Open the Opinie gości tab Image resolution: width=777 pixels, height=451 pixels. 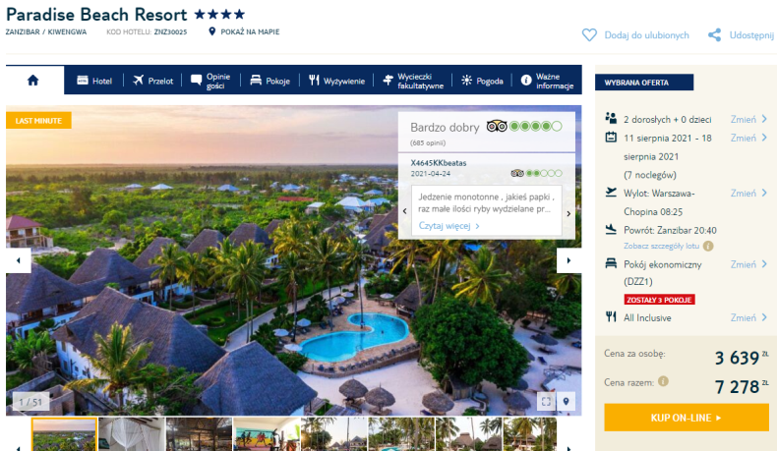(211, 81)
